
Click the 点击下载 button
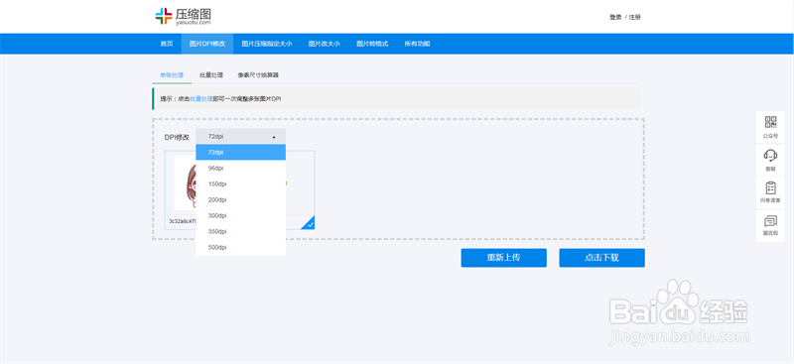tap(601, 258)
